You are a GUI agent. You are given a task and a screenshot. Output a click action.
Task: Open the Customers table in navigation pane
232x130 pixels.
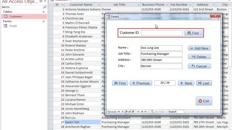(24, 16)
